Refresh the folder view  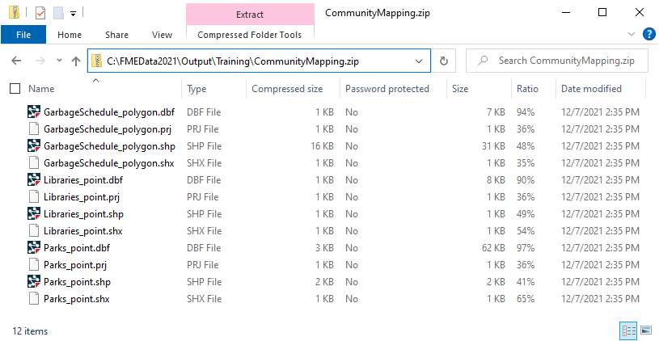444,61
